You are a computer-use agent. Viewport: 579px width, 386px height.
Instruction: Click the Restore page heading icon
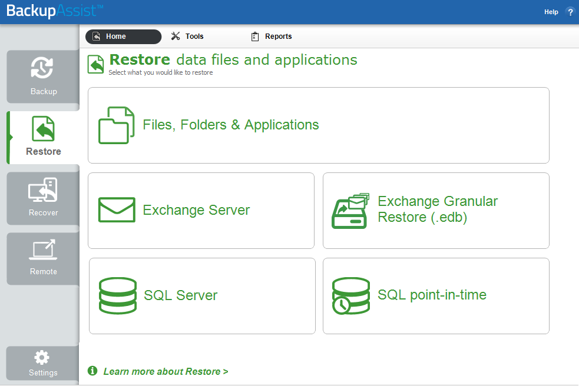click(x=95, y=64)
